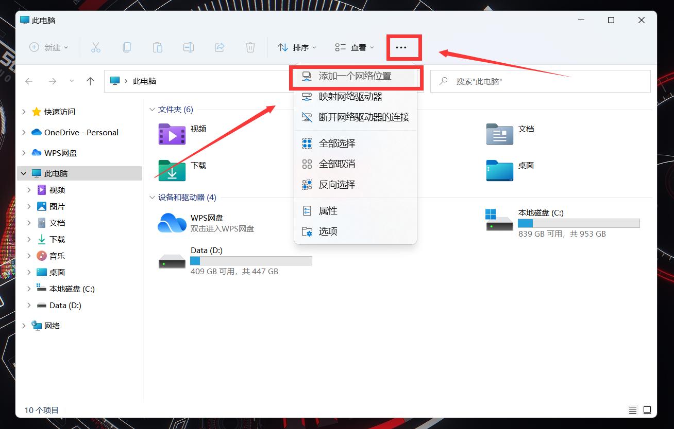The width and height of the screenshot is (674, 429).
Task: Click the C drive storage usage bar
Action: [x=578, y=223]
